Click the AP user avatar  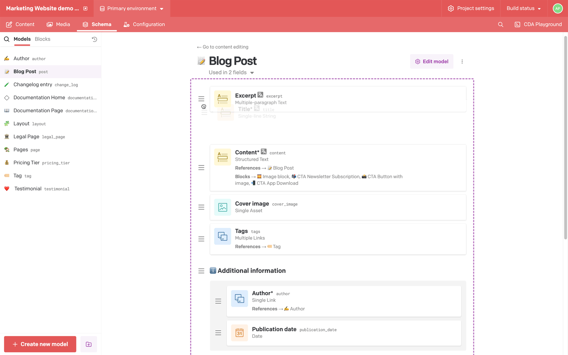point(558,8)
